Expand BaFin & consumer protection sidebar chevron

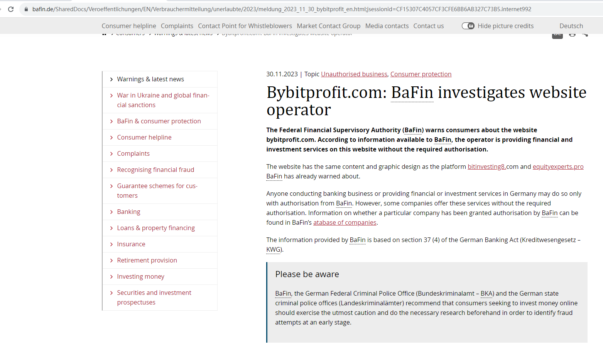pos(111,121)
